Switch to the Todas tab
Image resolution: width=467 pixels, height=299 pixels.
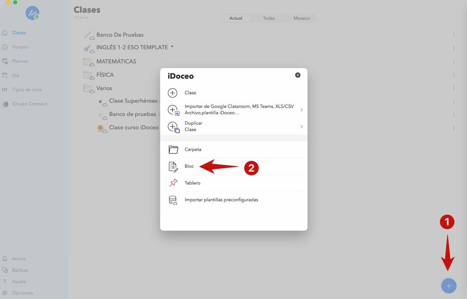(x=269, y=18)
